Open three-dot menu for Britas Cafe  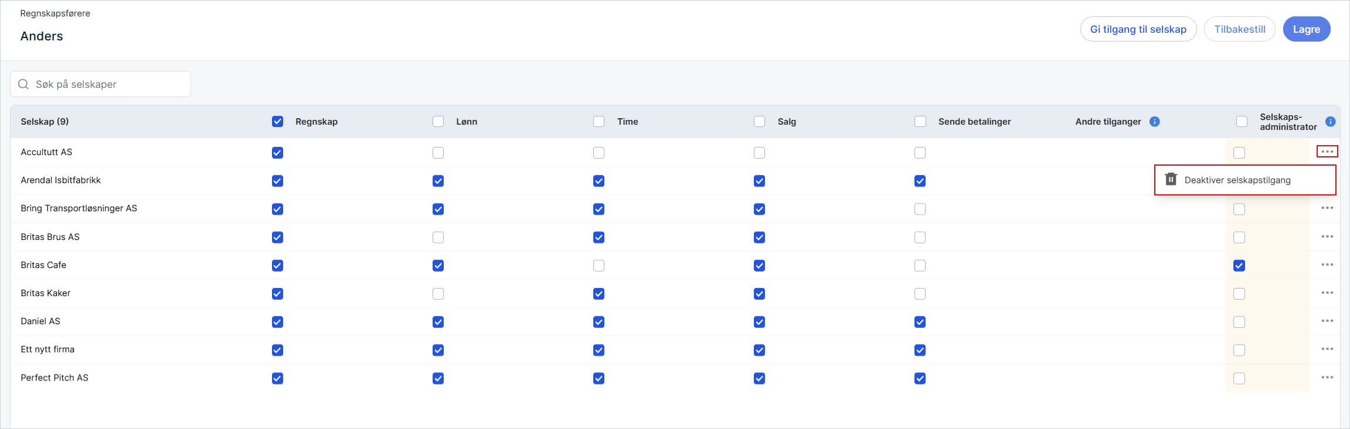(1327, 265)
